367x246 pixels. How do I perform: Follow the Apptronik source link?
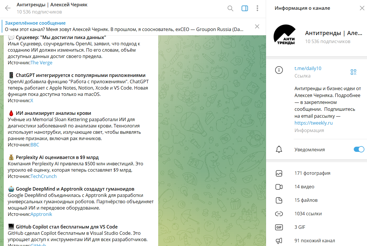click(x=41, y=214)
